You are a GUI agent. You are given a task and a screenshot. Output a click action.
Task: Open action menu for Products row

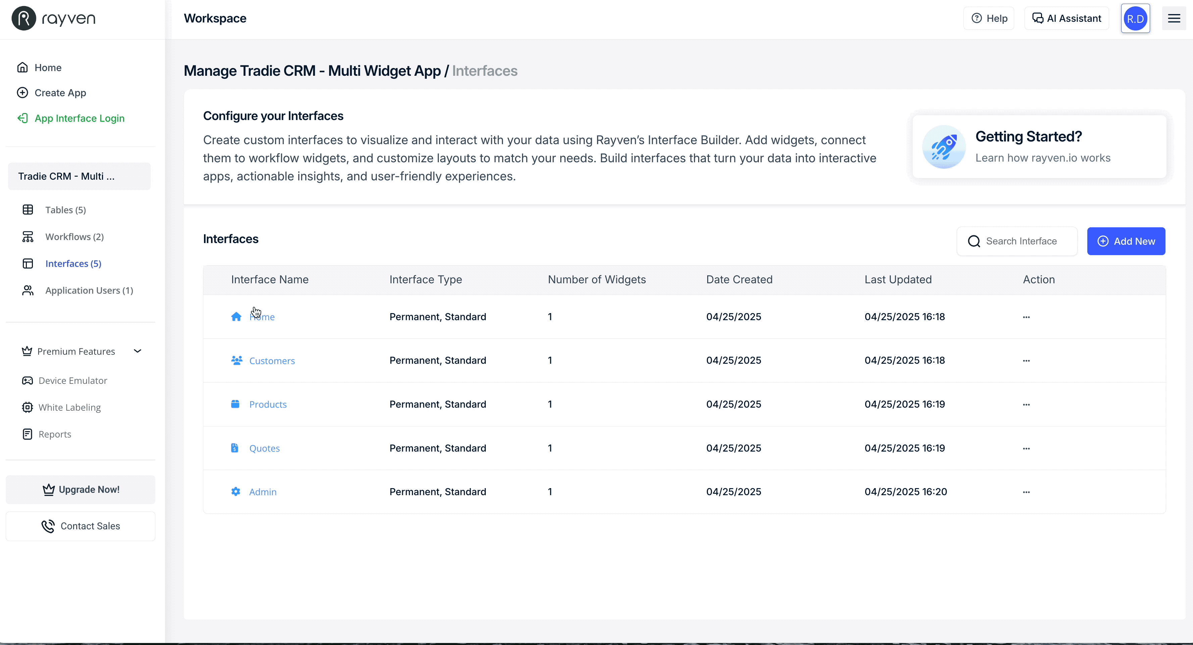[x=1026, y=404]
